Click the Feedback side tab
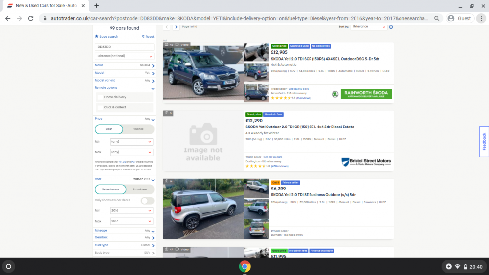Screen dimensions: 489x275 484,142
